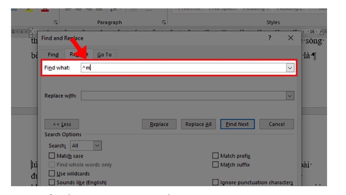Collapse options with the Less button
This screenshot has width=346, height=195.
(x=62, y=124)
